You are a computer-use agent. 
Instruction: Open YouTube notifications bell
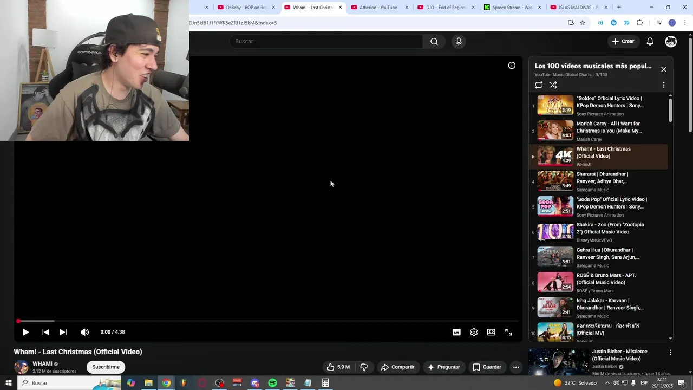(x=650, y=41)
